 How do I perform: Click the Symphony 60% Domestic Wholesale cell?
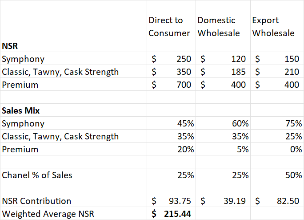222,123
